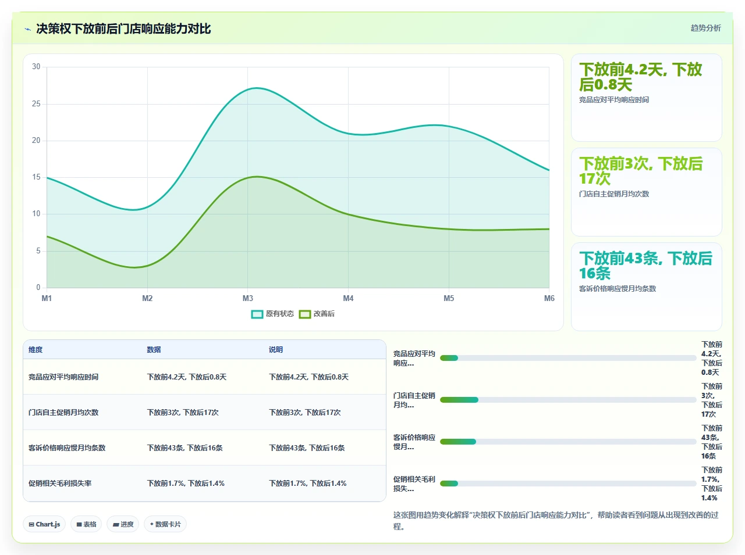This screenshot has height=555, width=745.
Task: Click the M4 axis label on the chart
Action: (x=348, y=298)
